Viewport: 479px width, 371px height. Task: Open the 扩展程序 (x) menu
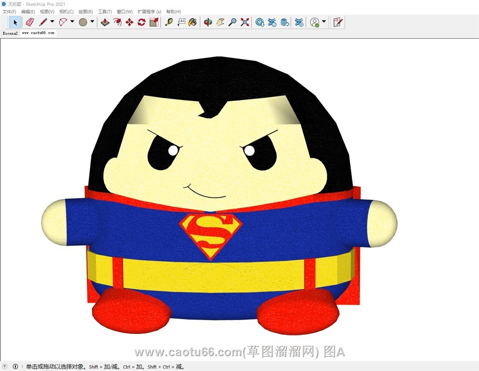point(149,12)
